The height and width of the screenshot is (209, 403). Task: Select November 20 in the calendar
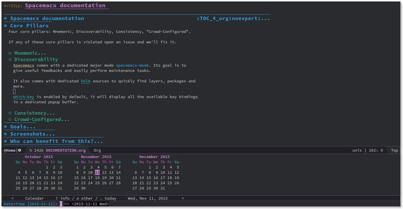click(111, 178)
